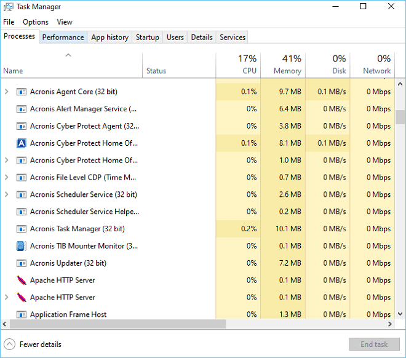Image resolution: width=406 pixels, height=358 pixels.
Task: Collapse to Fewer details view
Action: tap(33, 344)
